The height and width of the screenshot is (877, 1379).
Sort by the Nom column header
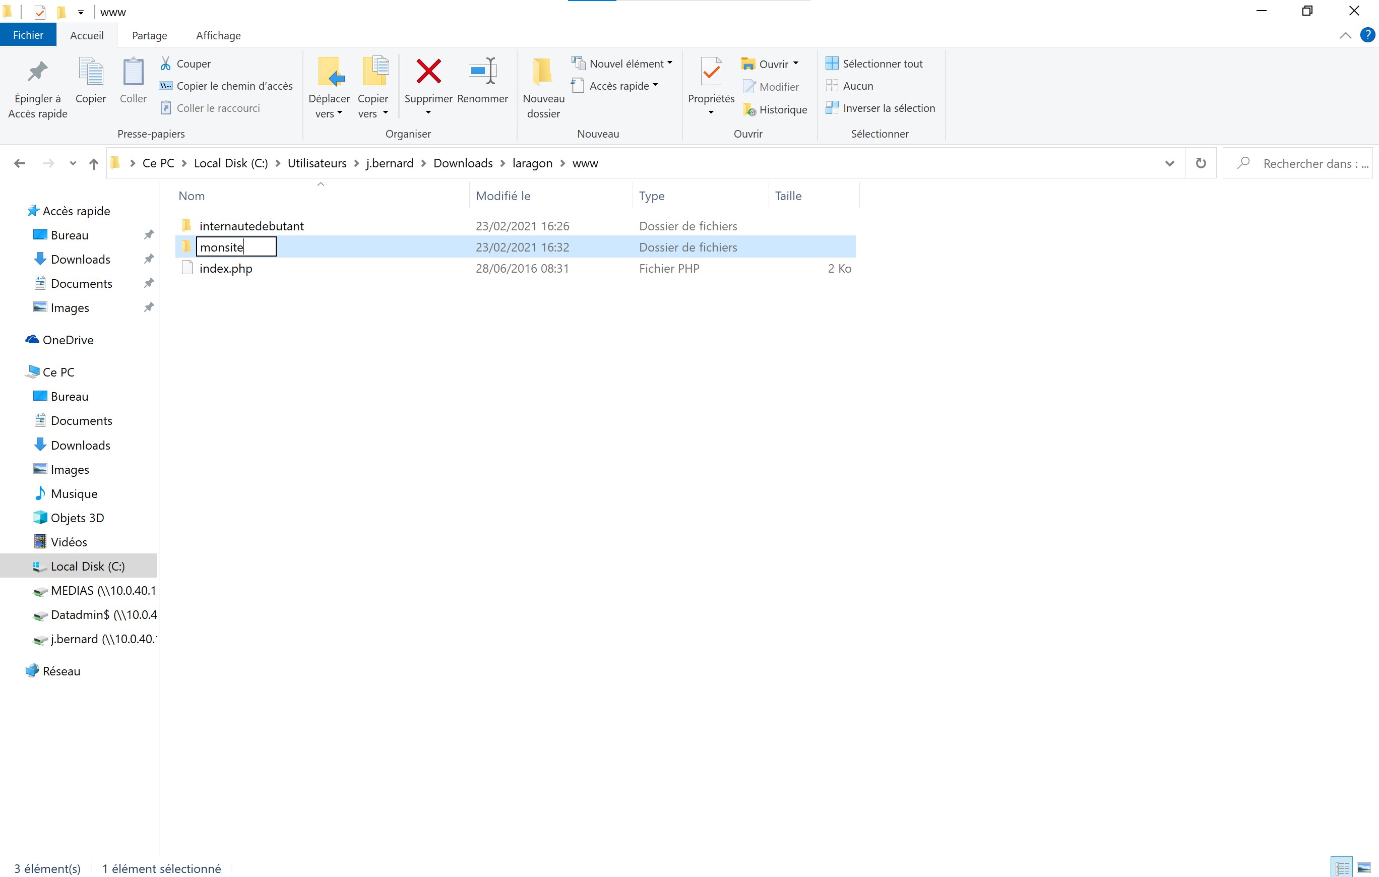pyautogui.click(x=191, y=196)
